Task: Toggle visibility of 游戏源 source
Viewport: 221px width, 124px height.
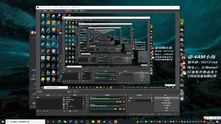Action: point(84,102)
